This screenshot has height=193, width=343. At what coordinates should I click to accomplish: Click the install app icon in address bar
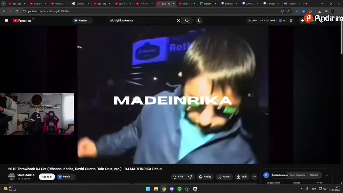(x=282, y=11)
